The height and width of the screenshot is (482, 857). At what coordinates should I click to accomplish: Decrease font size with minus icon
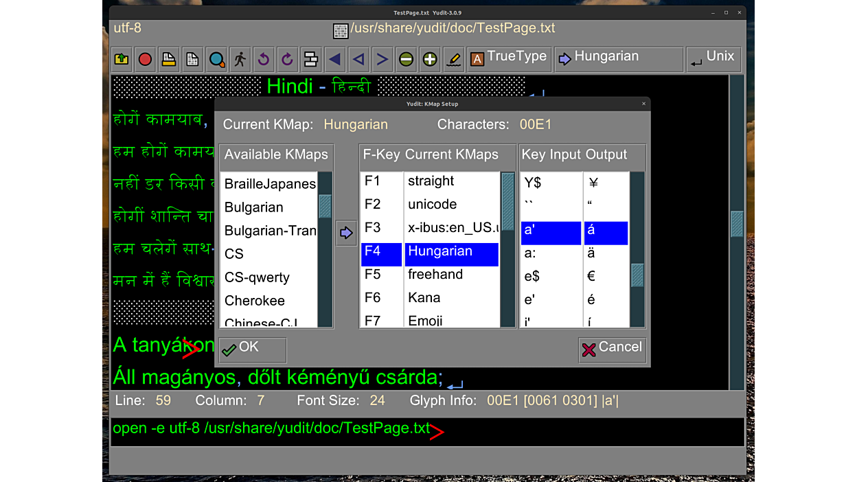406,60
